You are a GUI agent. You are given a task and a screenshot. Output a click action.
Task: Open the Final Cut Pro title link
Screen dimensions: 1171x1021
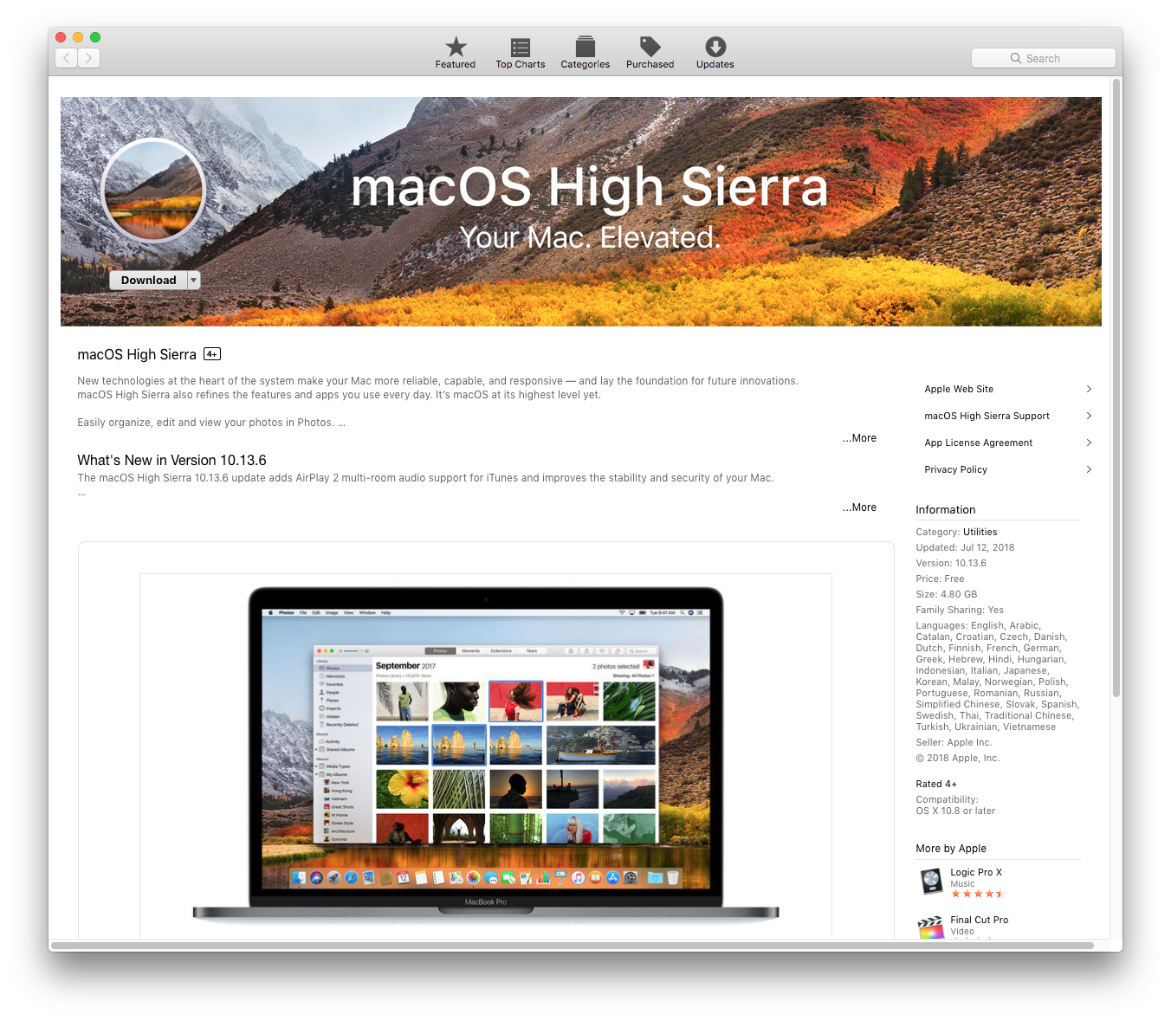click(x=980, y=920)
